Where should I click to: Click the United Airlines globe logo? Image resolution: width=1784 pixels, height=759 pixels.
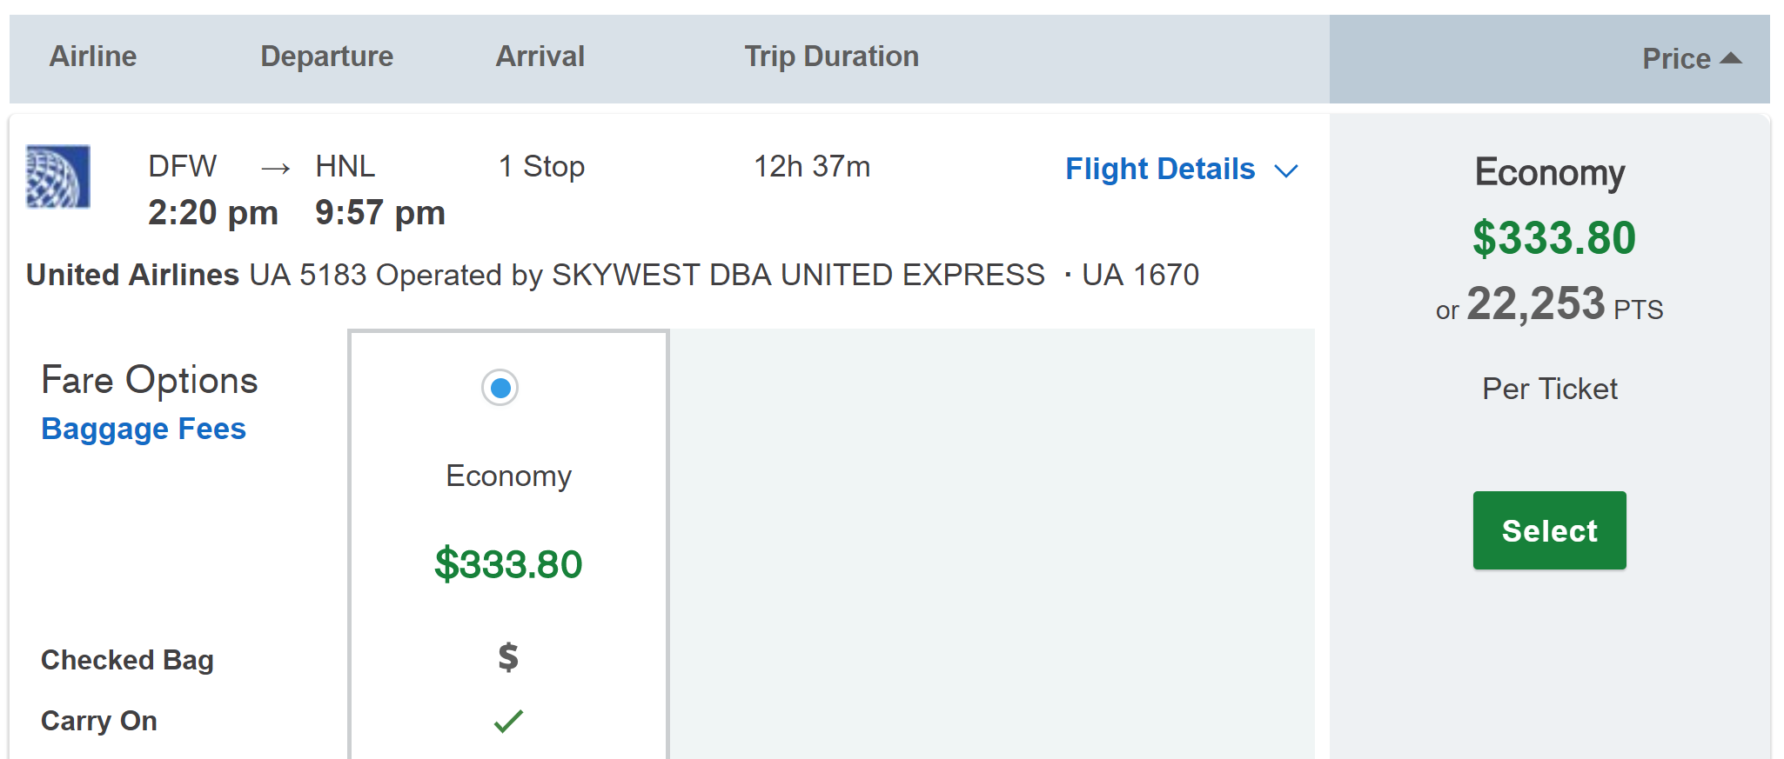point(57,176)
